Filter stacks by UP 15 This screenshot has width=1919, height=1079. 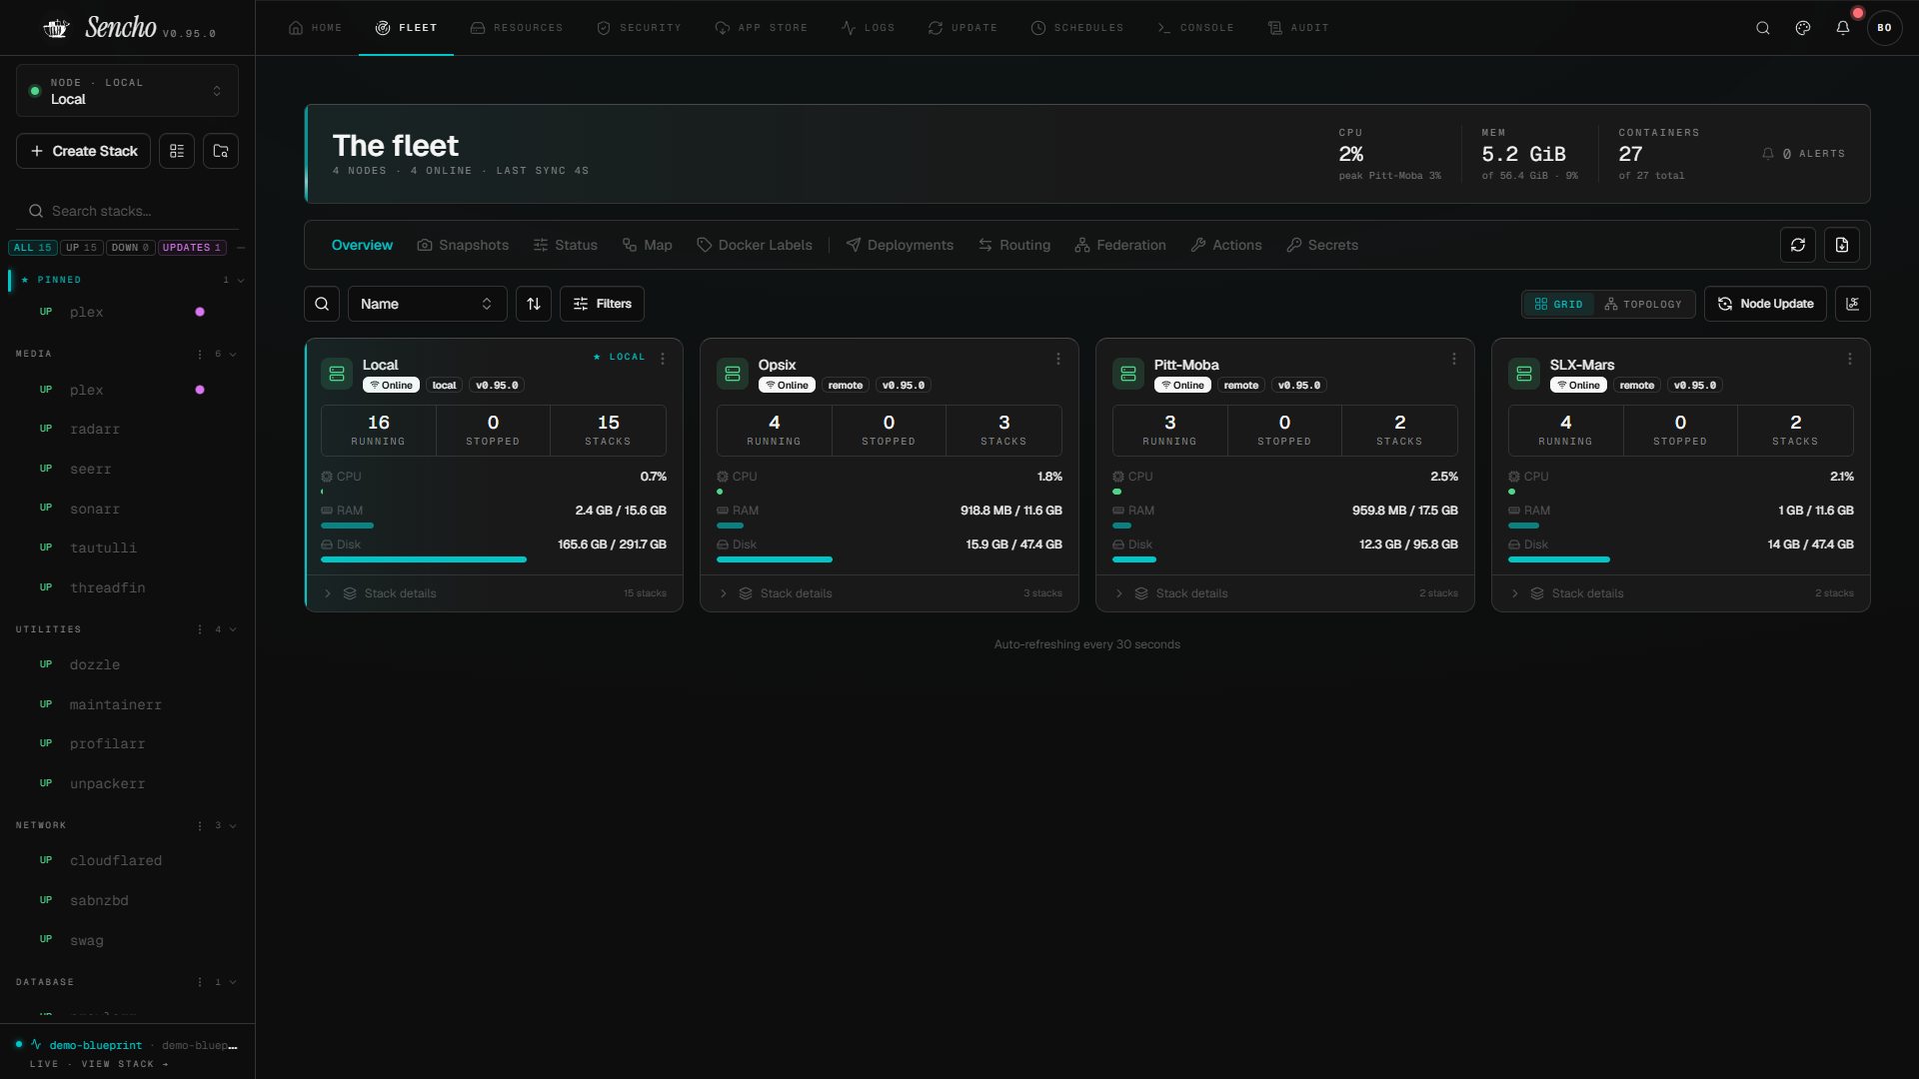pos(82,248)
